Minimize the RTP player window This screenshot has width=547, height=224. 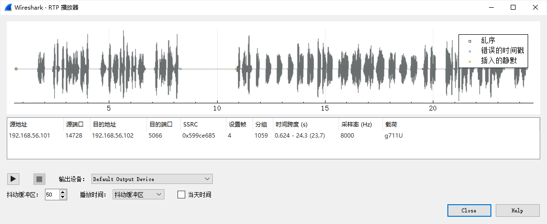click(491, 7)
